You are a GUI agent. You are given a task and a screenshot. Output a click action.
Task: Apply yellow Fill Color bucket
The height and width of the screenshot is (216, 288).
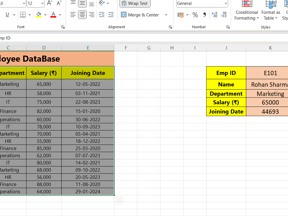[39, 15]
